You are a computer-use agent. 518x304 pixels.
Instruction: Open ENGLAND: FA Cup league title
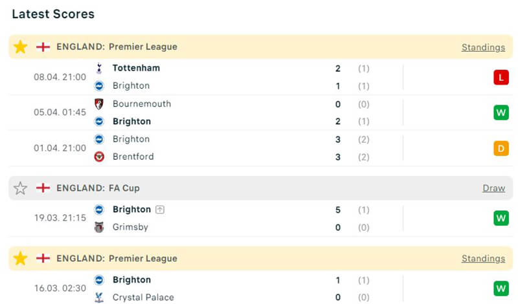(x=98, y=188)
